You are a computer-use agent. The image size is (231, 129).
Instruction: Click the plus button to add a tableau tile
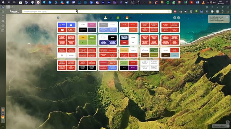(175, 18)
